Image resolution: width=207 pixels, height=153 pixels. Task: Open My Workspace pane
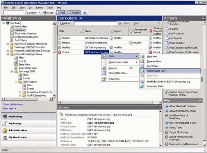[29, 137]
